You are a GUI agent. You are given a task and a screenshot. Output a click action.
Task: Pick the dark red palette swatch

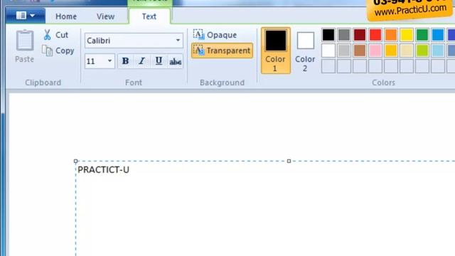tap(360, 35)
